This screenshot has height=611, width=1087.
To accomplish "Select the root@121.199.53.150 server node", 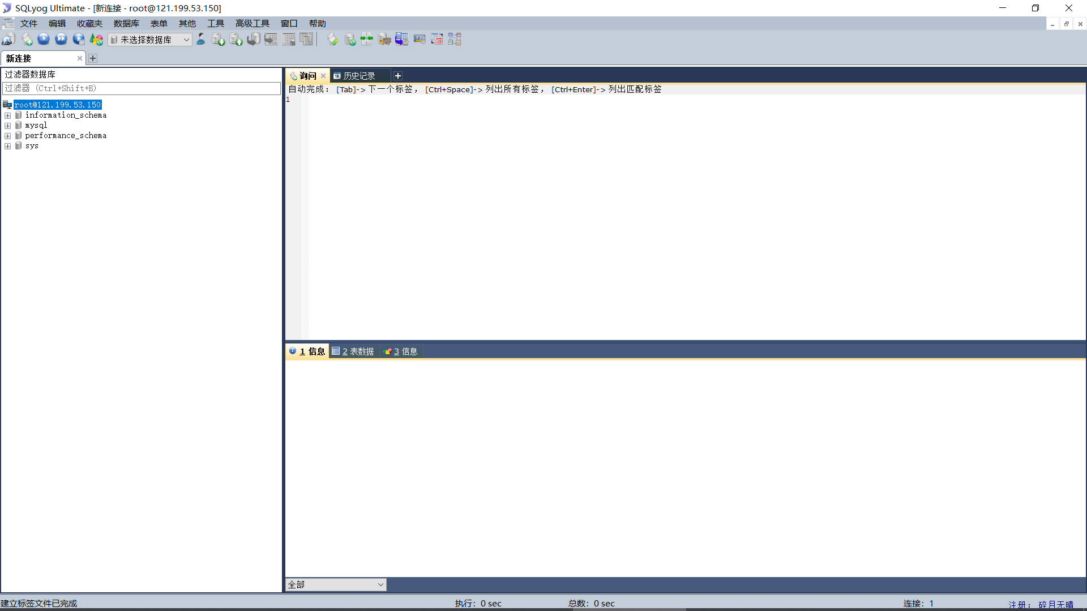I will [x=57, y=105].
